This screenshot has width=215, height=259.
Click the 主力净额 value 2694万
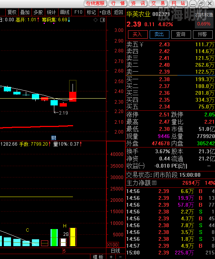[x=191, y=183]
